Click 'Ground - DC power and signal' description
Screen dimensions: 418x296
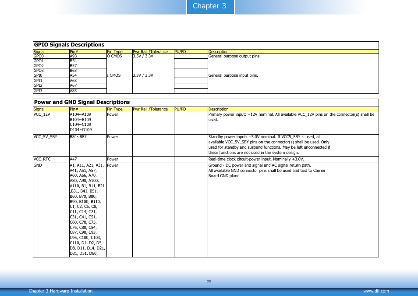pos(267,171)
